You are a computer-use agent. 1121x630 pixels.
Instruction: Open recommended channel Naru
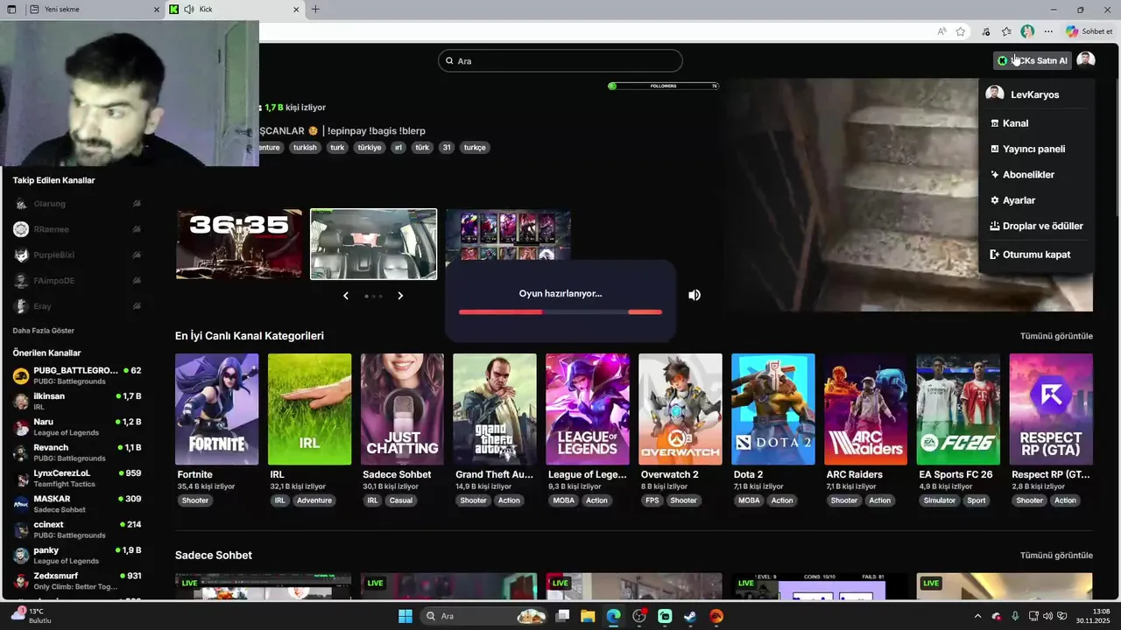pos(77,427)
